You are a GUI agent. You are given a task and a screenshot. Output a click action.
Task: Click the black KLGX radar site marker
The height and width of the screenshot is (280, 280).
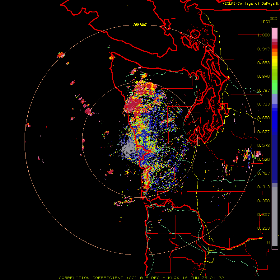pyautogui.click(x=139, y=141)
